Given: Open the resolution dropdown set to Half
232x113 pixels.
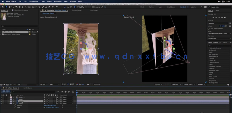Looking at the screenshot, I should [55, 85].
